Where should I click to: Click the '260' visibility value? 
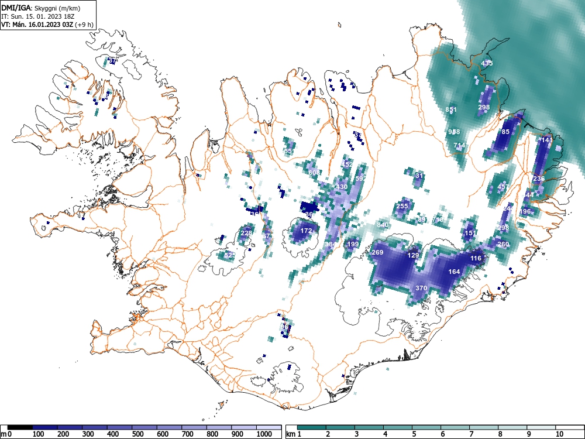pyautogui.click(x=503, y=244)
